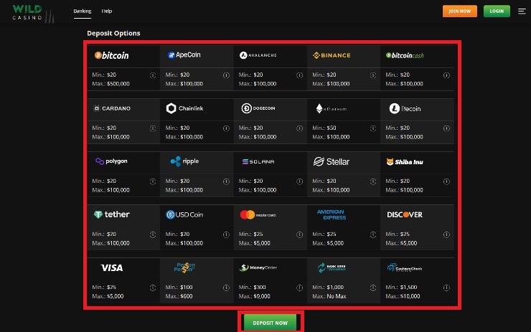Image resolution: width=531 pixels, height=332 pixels.
Task: Select the Shiba Inu logo
Action: tap(405, 162)
